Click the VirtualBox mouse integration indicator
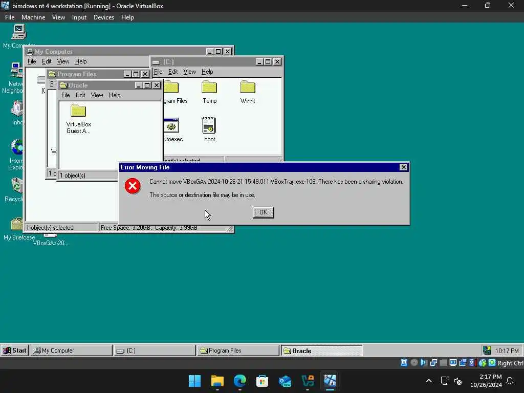This screenshot has width=524, height=393. (482, 363)
